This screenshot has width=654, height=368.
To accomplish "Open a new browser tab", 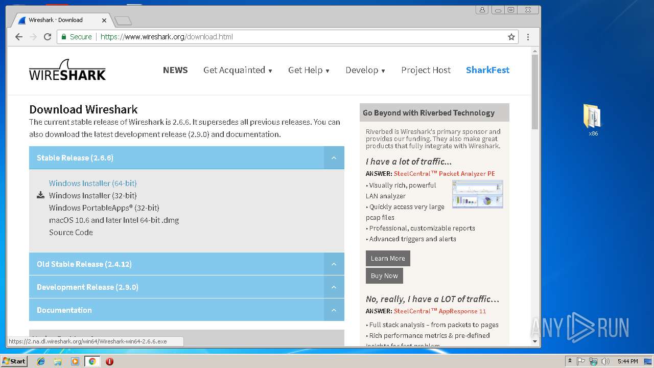I will [123, 20].
